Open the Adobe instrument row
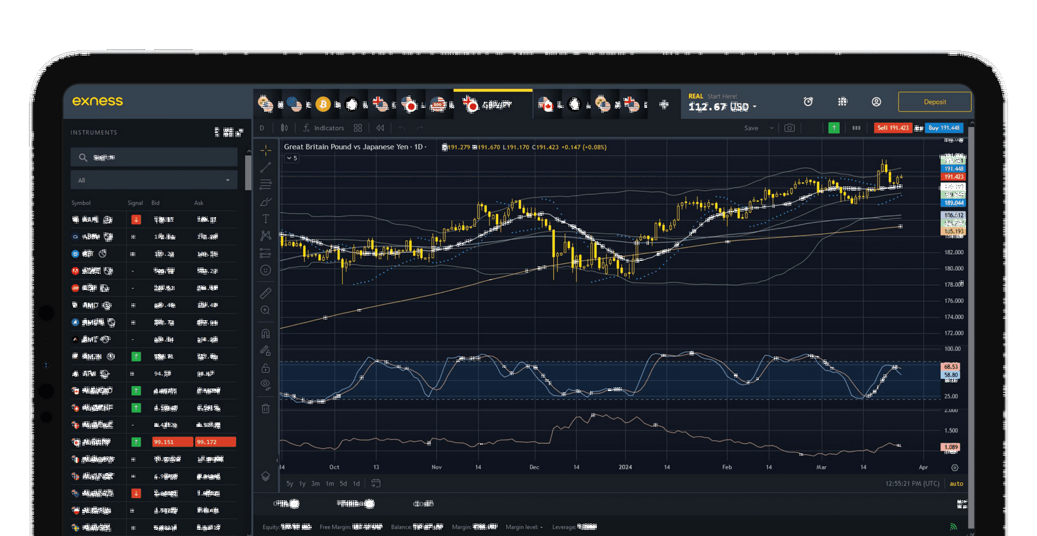Screen dimensions: 1037x536 pos(154,271)
